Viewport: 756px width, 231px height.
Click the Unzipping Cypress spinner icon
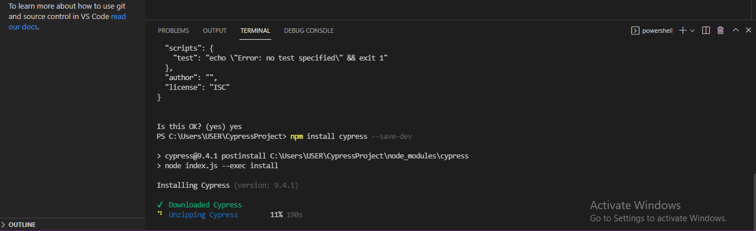[160, 214]
